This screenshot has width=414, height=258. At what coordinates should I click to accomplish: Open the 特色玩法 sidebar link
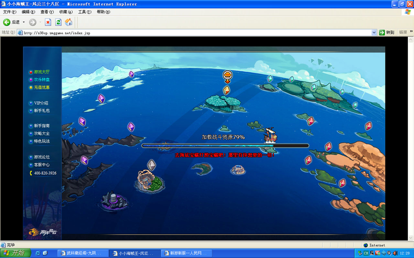[x=41, y=141]
